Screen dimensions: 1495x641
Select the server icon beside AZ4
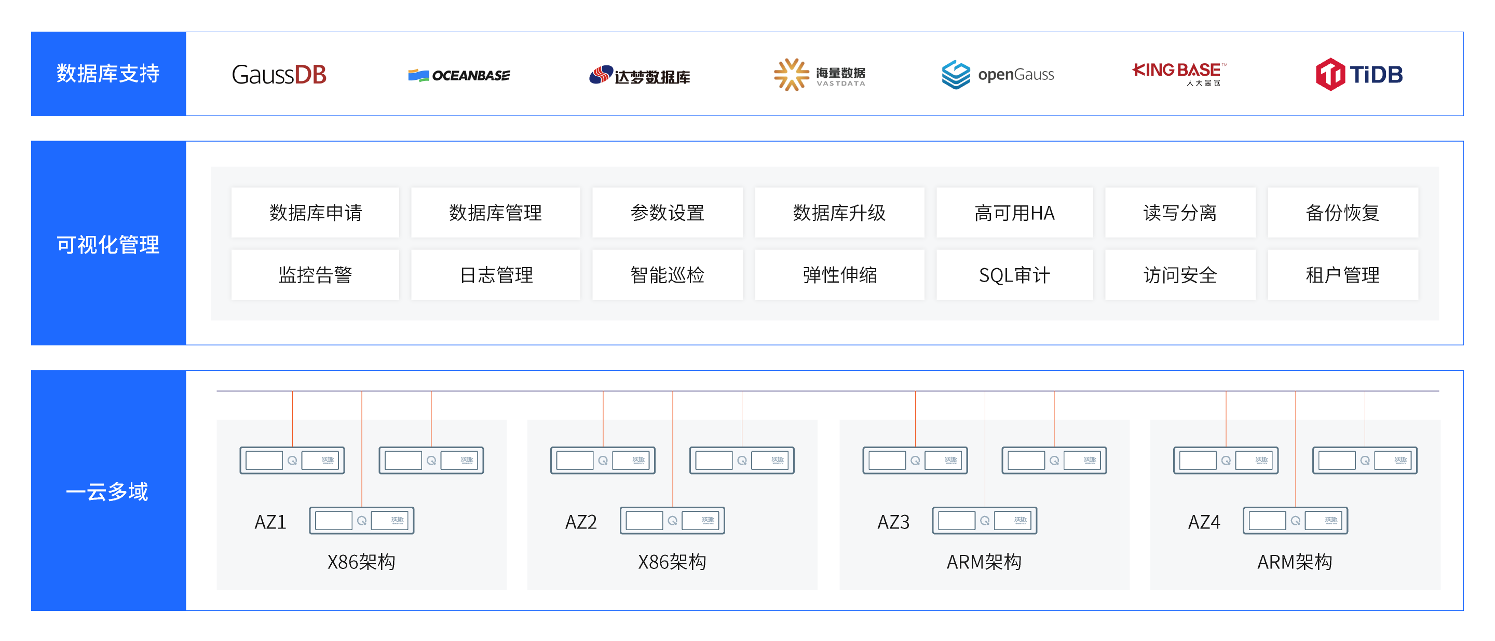pyautogui.click(x=1295, y=521)
